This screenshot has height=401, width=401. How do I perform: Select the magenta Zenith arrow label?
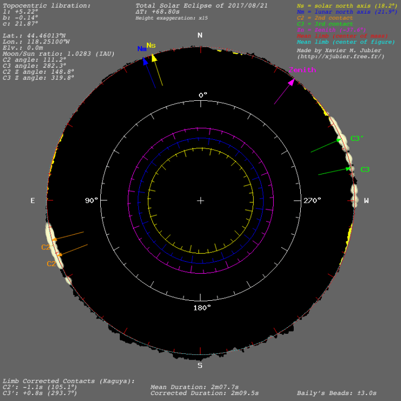(300, 70)
